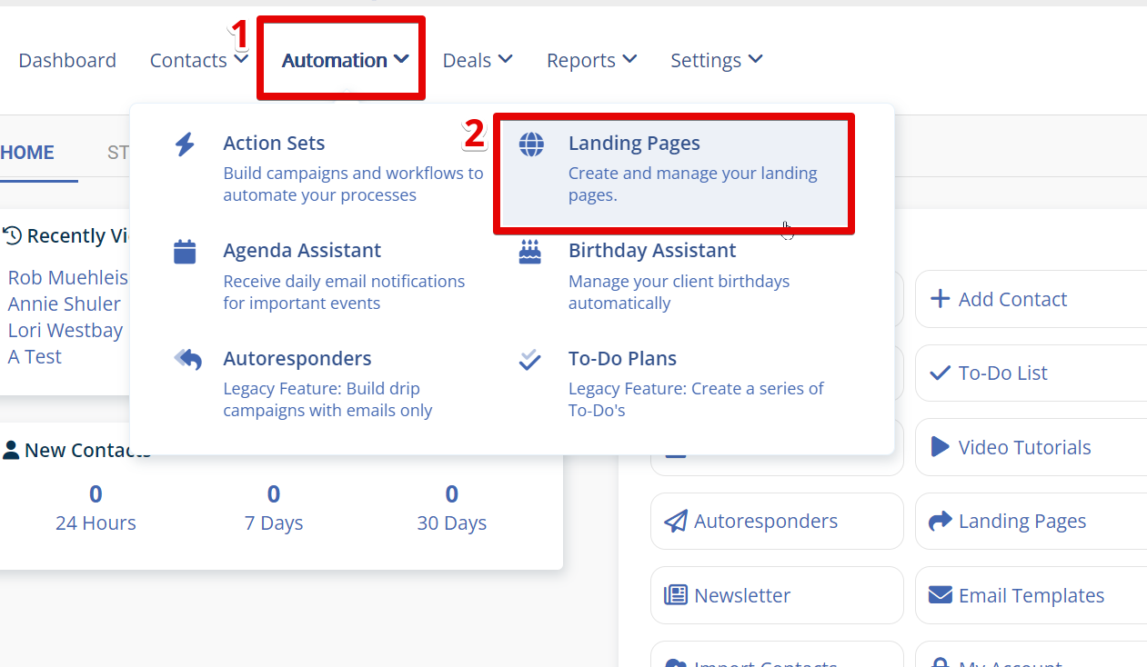Open recently viewed contact Annie Shuler
This screenshot has height=667, width=1147.
tap(65, 304)
